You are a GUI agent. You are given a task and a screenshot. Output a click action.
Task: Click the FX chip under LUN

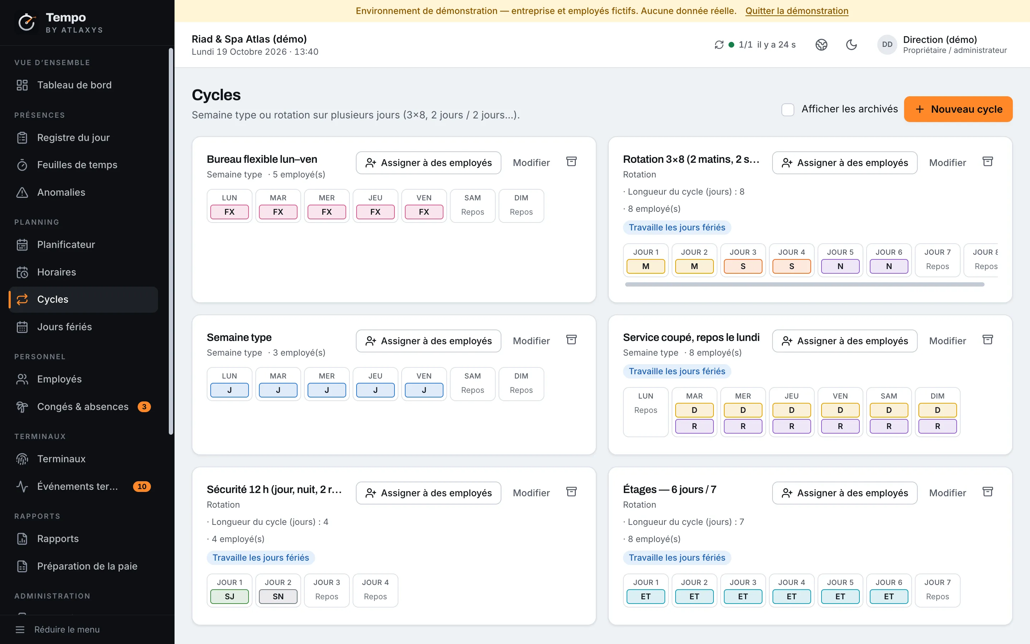pyautogui.click(x=229, y=212)
